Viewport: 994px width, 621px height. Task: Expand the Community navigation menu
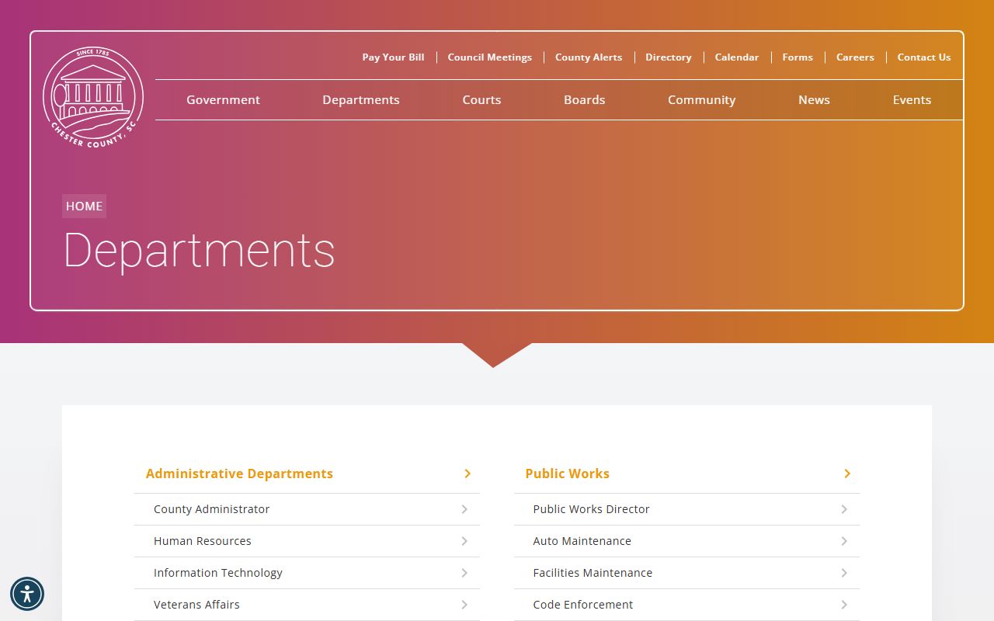[x=701, y=100]
